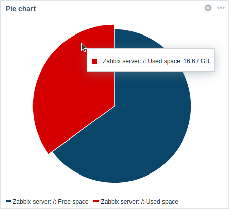The height and width of the screenshot is (209, 229).
Task: Click the blue Free space legend marker
Action: [8, 201]
